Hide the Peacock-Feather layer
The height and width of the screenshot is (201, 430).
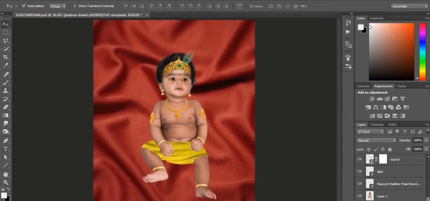360,184
